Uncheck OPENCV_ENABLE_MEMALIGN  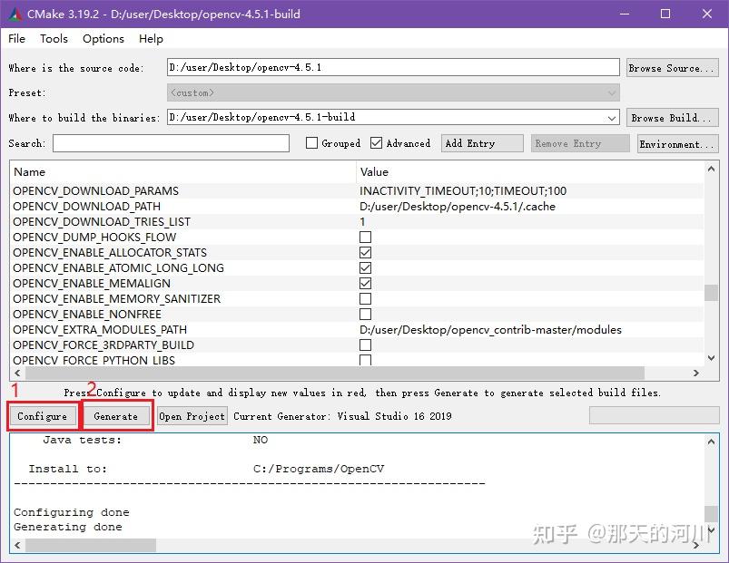pyautogui.click(x=366, y=283)
